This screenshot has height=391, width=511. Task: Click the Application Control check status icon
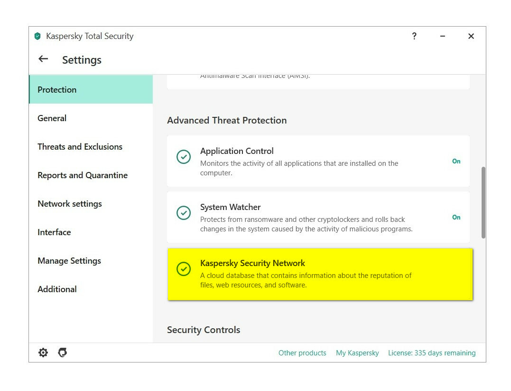pos(184,157)
